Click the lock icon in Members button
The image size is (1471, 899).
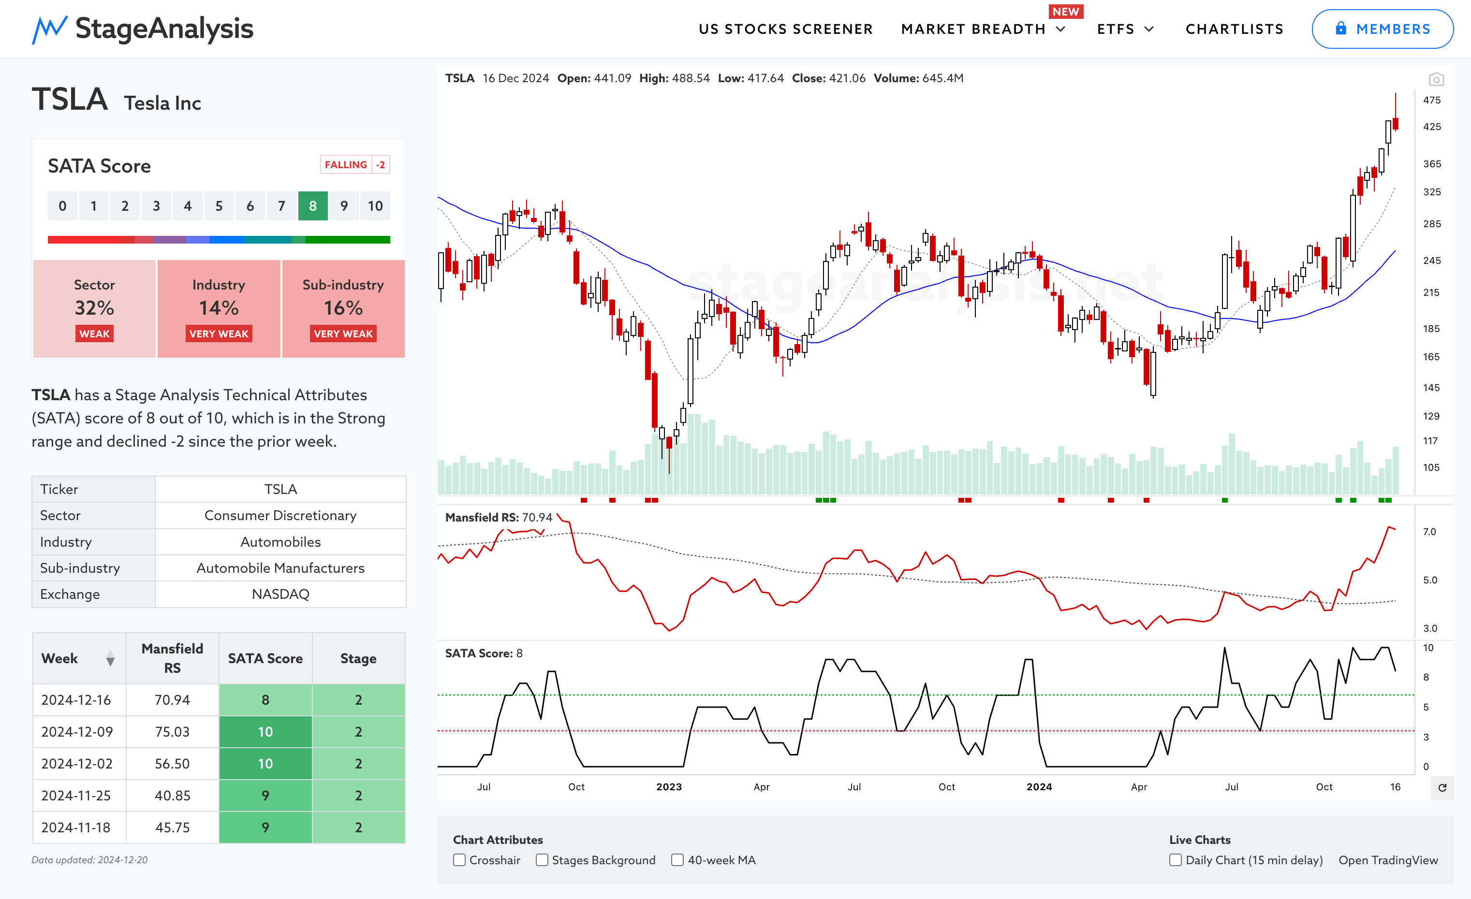coord(1341,29)
